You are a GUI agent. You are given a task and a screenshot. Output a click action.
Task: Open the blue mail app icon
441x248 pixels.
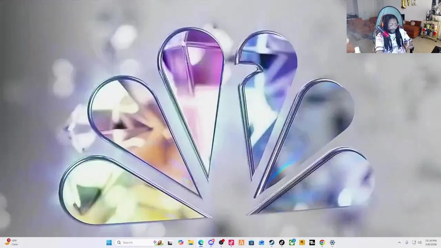tap(261, 242)
